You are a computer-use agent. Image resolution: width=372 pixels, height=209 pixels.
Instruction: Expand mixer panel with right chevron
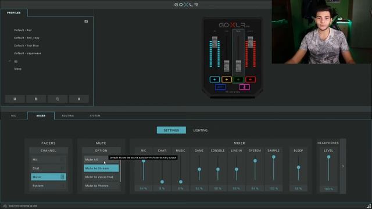(x=343, y=166)
